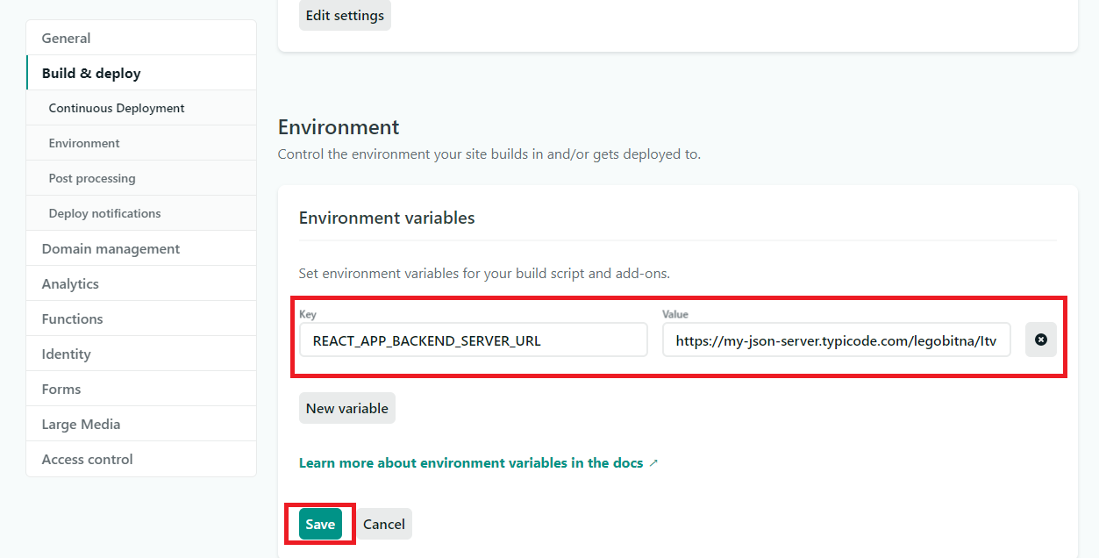Jump to Environment subsection in sidebar
This screenshot has width=1099, height=558.
click(84, 144)
